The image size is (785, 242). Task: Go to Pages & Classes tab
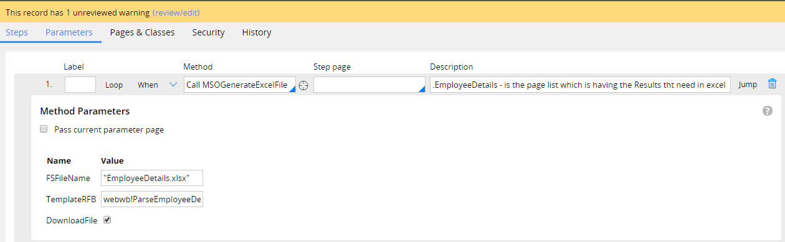coord(142,32)
